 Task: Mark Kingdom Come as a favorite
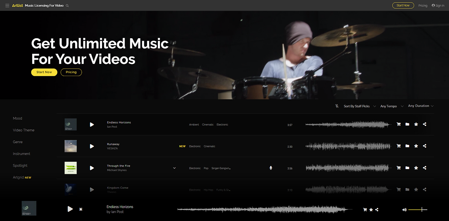click(x=416, y=189)
